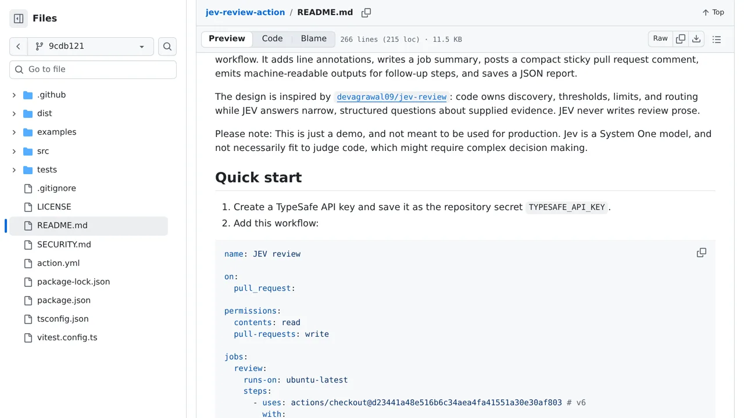Click the .gitignore file icon
Image resolution: width=744 pixels, height=418 pixels.
tap(28, 188)
